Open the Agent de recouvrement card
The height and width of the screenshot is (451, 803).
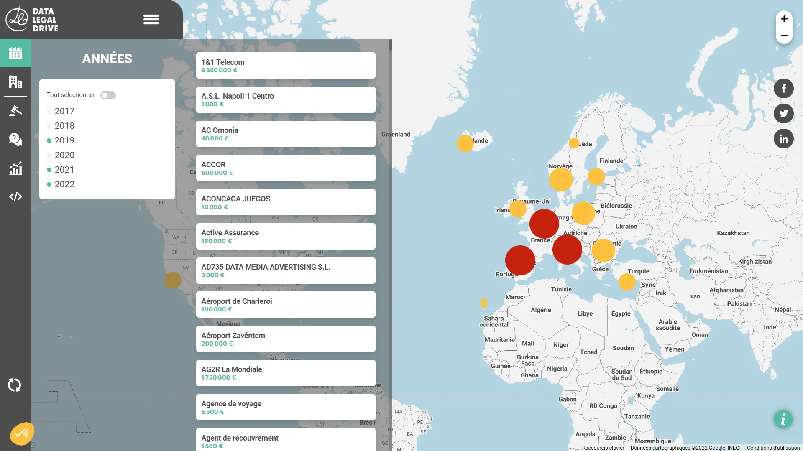pyautogui.click(x=286, y=440)
